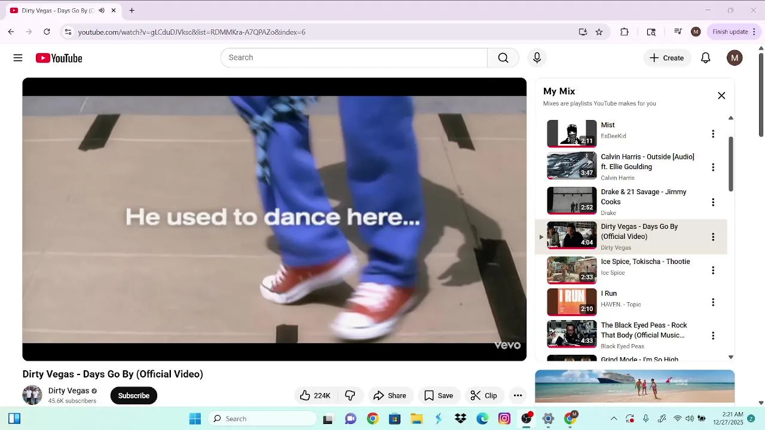Close the My Mix playlist panel
765x430 pixels.
(721, 96)
